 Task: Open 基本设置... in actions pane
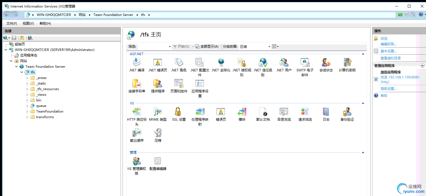click(x=388, y=51)
